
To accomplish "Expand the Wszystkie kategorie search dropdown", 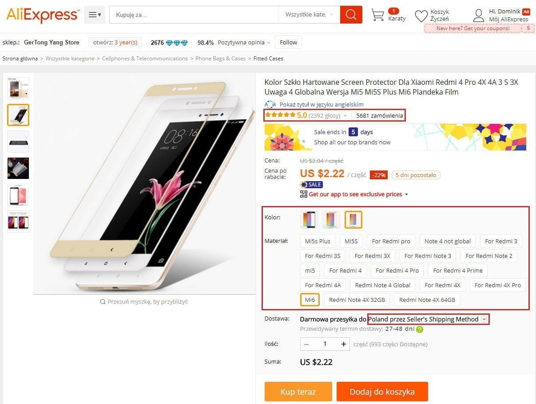I will point(309,15).
